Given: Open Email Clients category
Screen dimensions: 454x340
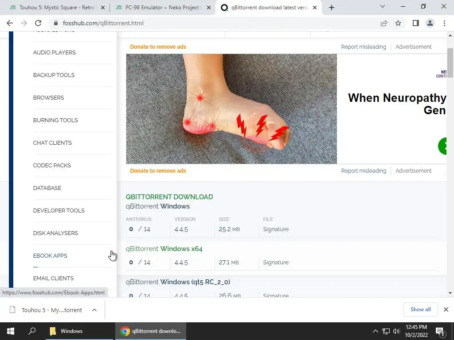Looking at the screenshot, I should [x=53, y=278].
